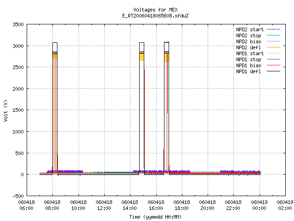Viewport: 294px width, 221px height.
Task: Click the 060418 10:00 x-axis tick label
Action: coord(78,205)
